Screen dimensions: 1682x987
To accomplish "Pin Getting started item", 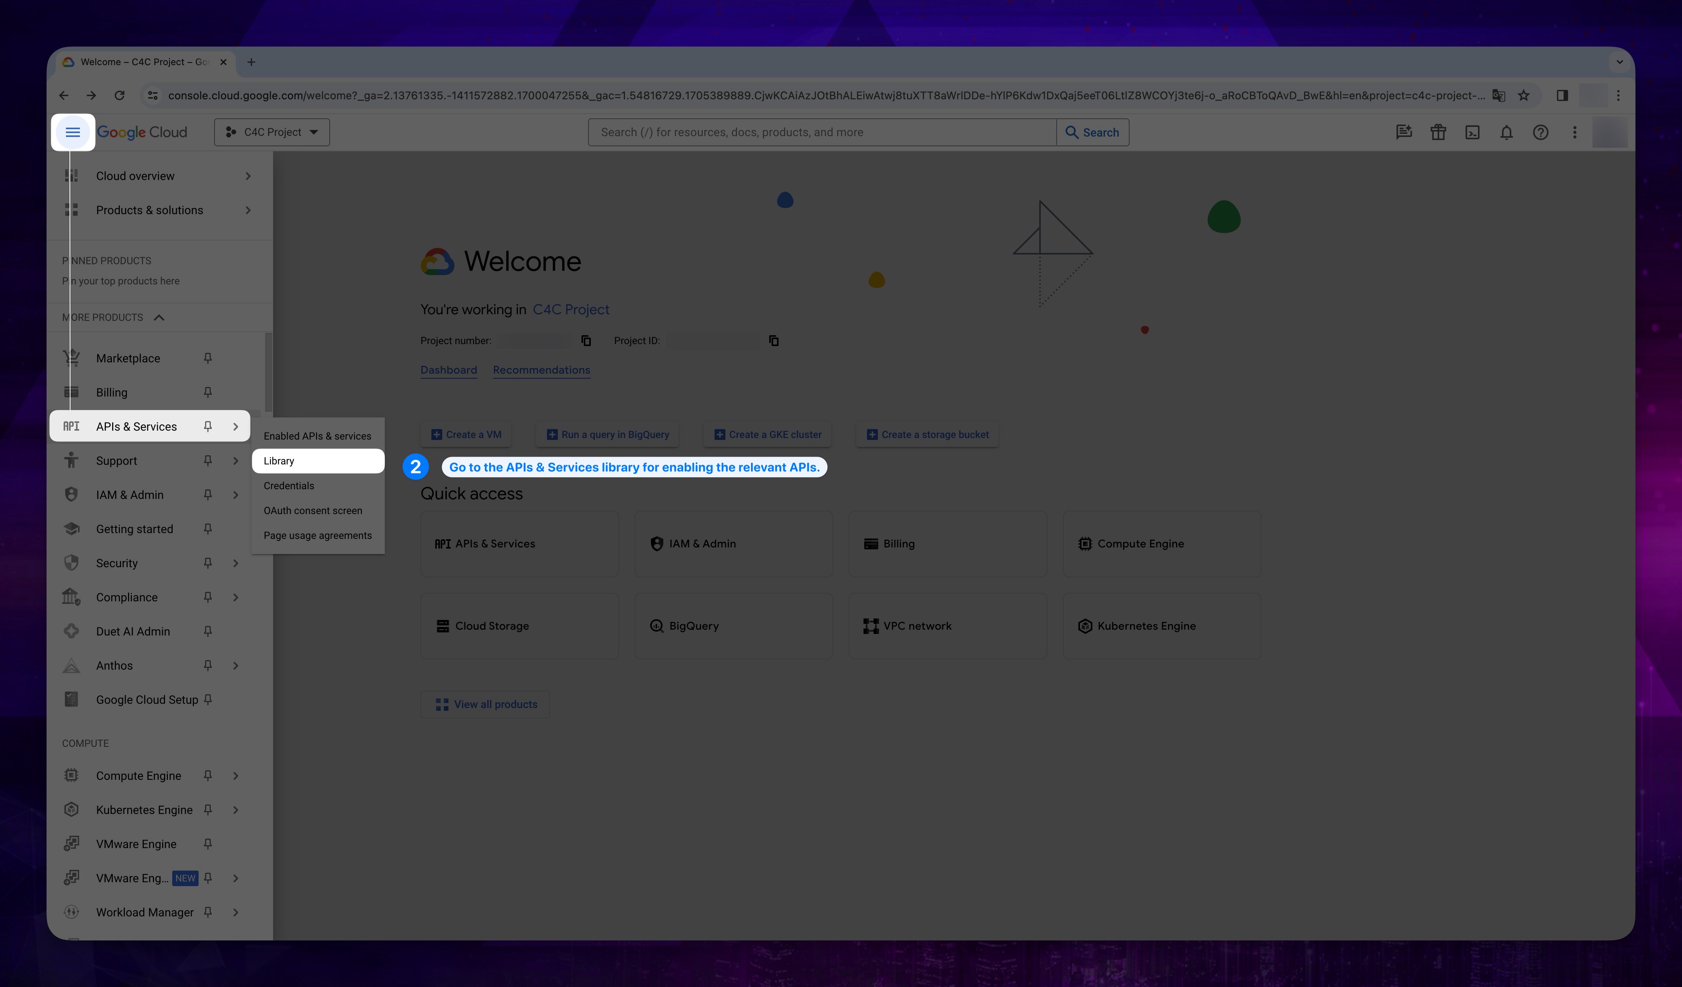I will point(208,528).
